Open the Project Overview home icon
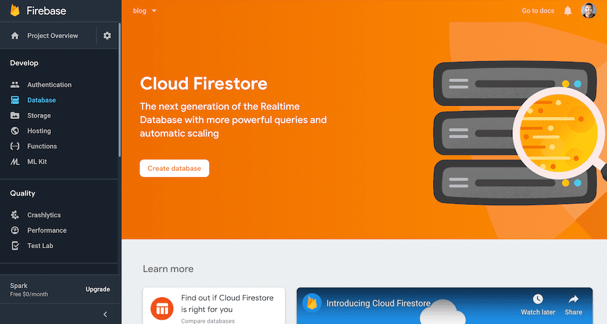This screenshot has width=607, height=324. (x=15, y=36)
